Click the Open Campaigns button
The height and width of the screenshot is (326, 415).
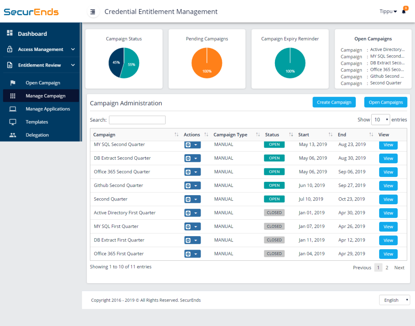click(x=386, y=102)
